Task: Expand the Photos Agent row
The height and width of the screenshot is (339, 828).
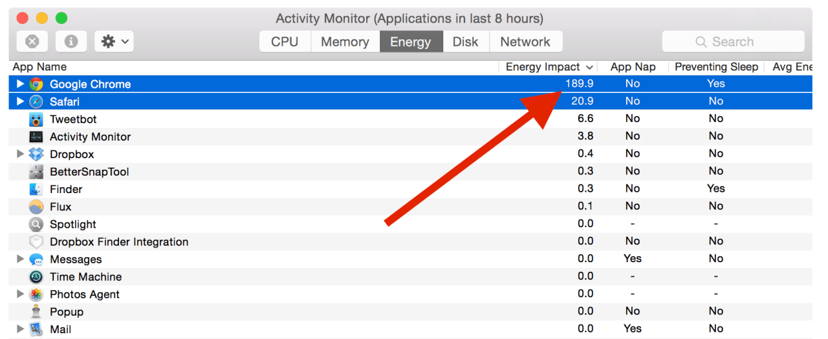Action: pos(20,294)
